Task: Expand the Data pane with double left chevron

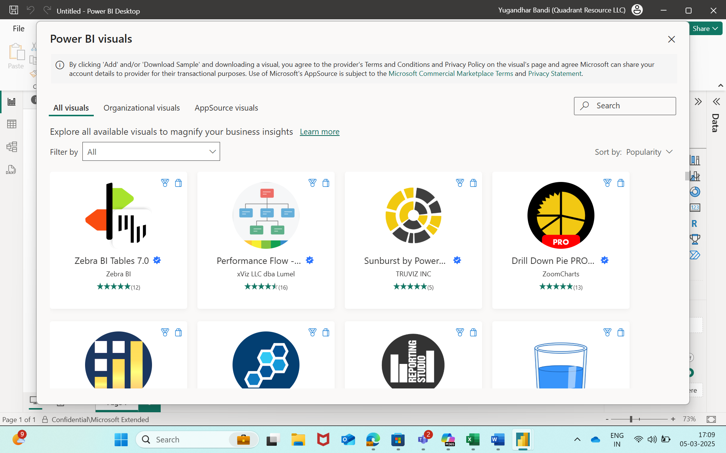Action: tap(716, 102)
